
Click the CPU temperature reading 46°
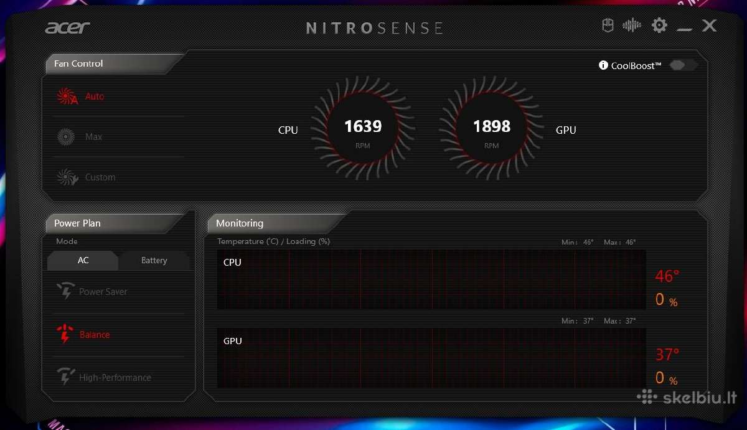pyautogui.click(x=667, y=276)
